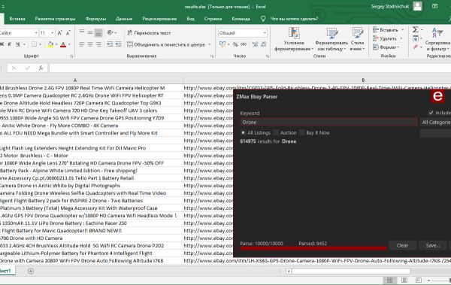Open the Разметка страницы tab
This screenshot has width=451, height=285.
point(55,19)
